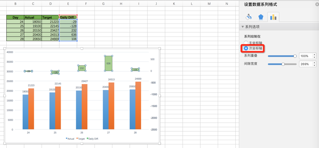
Task: Click the 系列重叠 100% input field
Action: click(x=306, y=56)
